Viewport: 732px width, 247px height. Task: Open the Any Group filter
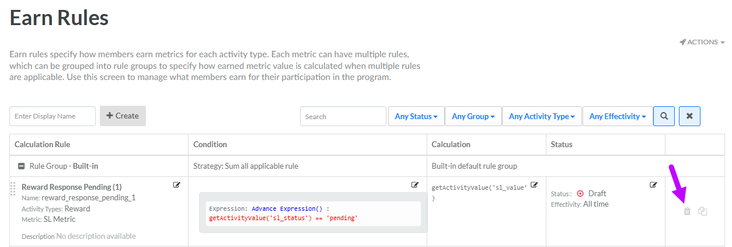point(473,116)
